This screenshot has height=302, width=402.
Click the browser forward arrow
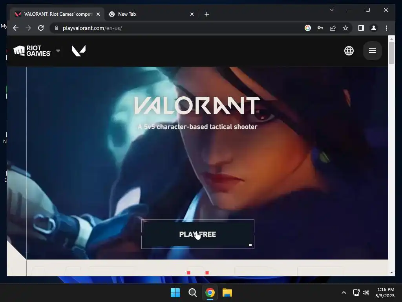pos(28,28)
